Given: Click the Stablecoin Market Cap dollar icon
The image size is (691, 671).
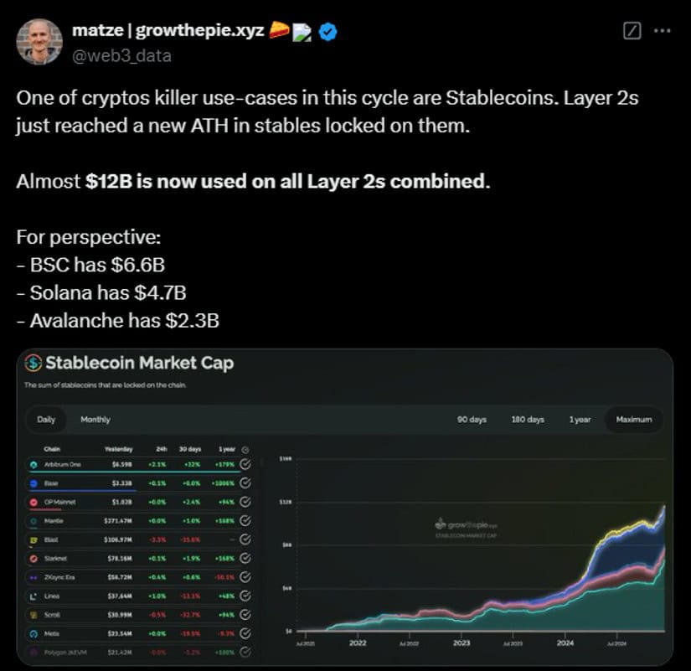Looking at the screenshot, I should click(33, 363).
